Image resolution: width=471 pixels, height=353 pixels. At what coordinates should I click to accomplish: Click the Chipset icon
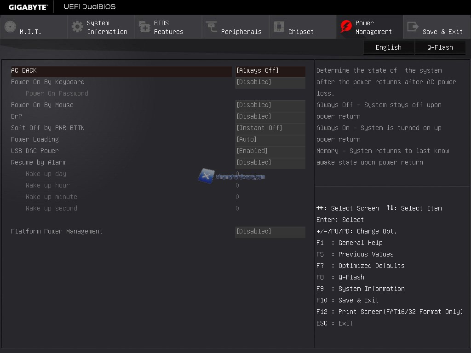coord(279,27)
